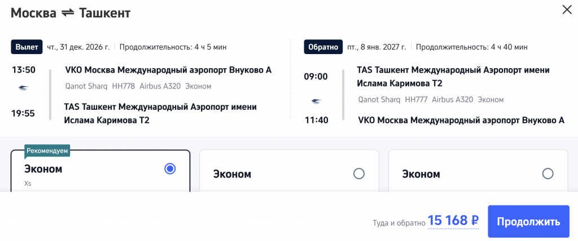Screen dimensions: 578x241
Task: Click the outbound departure airport VKO Внуково A
Action: pos(168,70)
